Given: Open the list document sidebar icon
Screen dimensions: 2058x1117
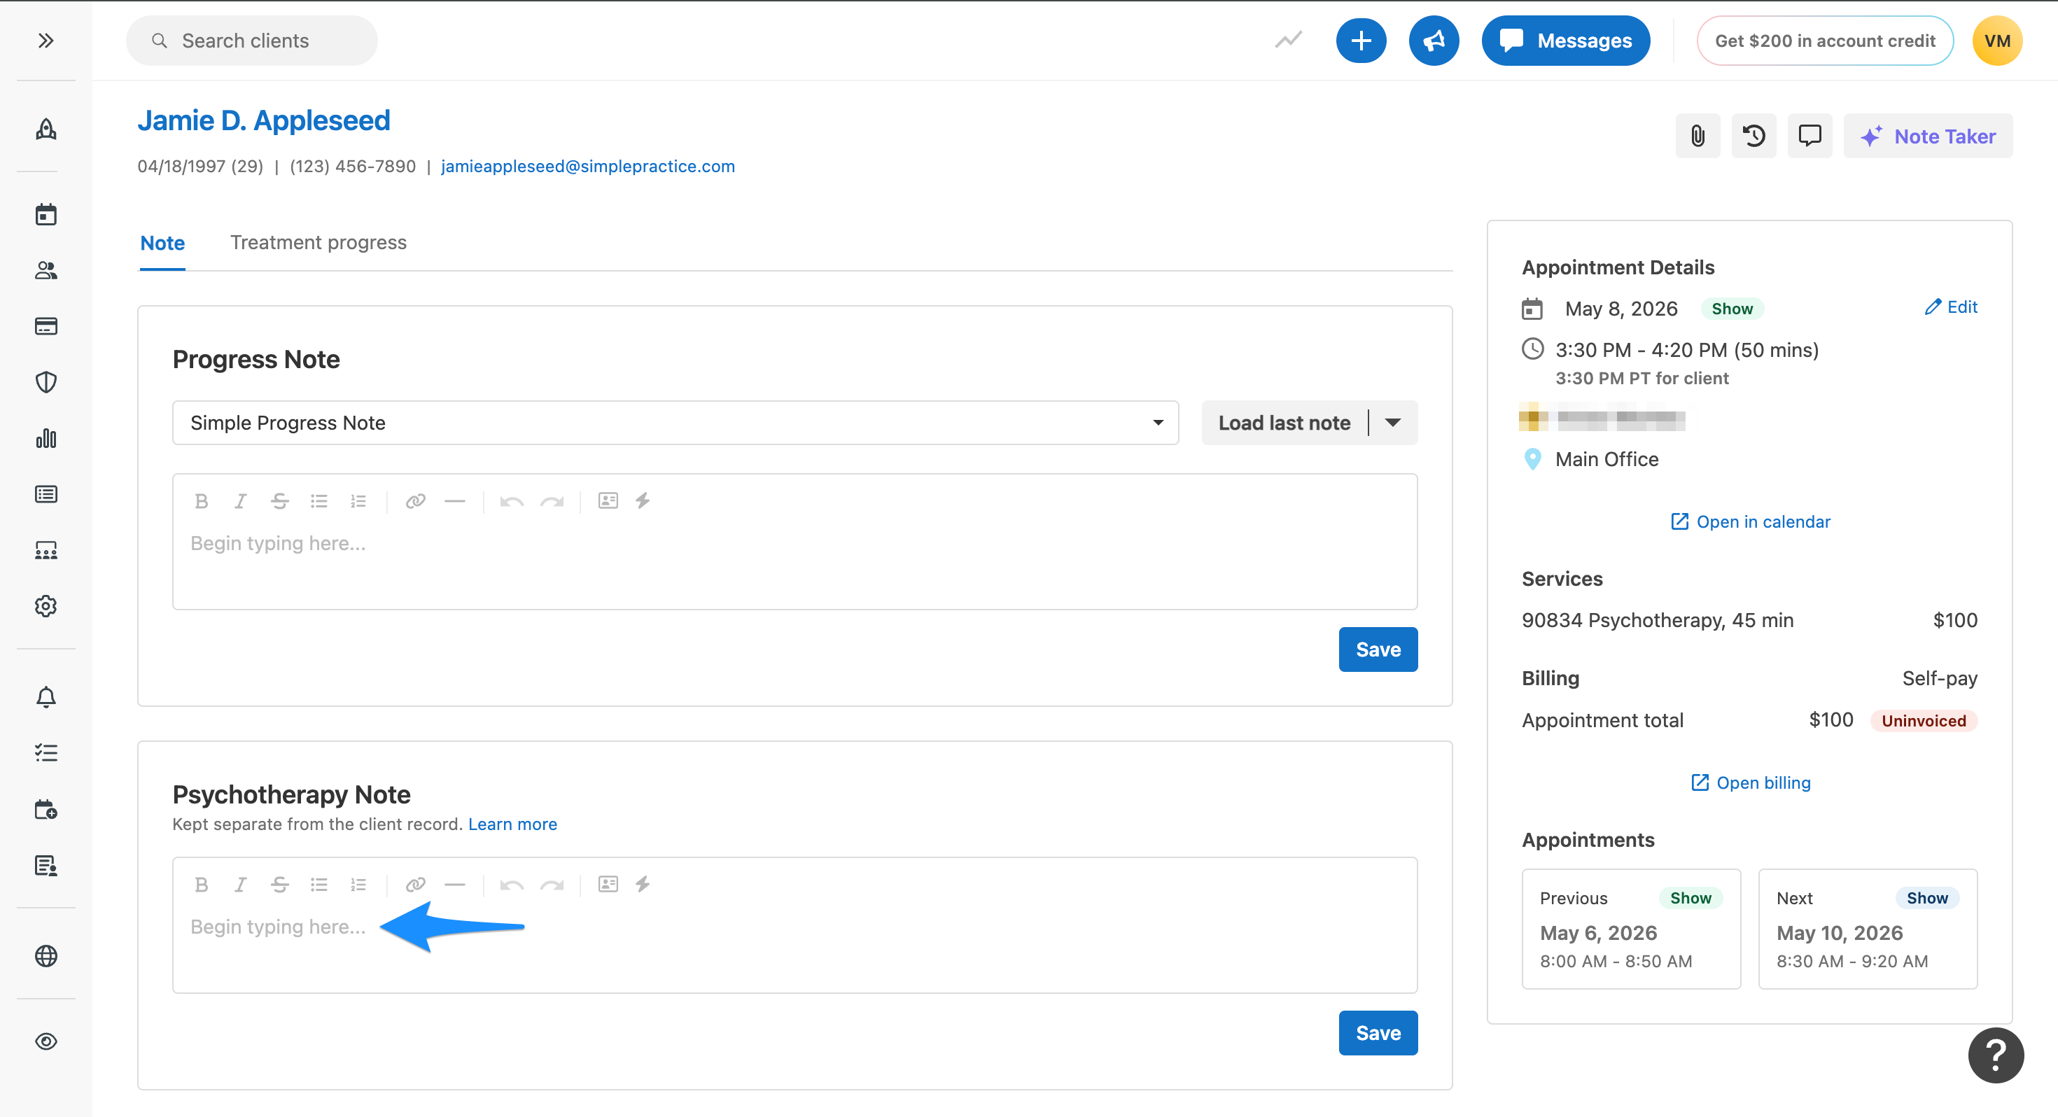Looking at the screenshot, I should tap(45, 494).
